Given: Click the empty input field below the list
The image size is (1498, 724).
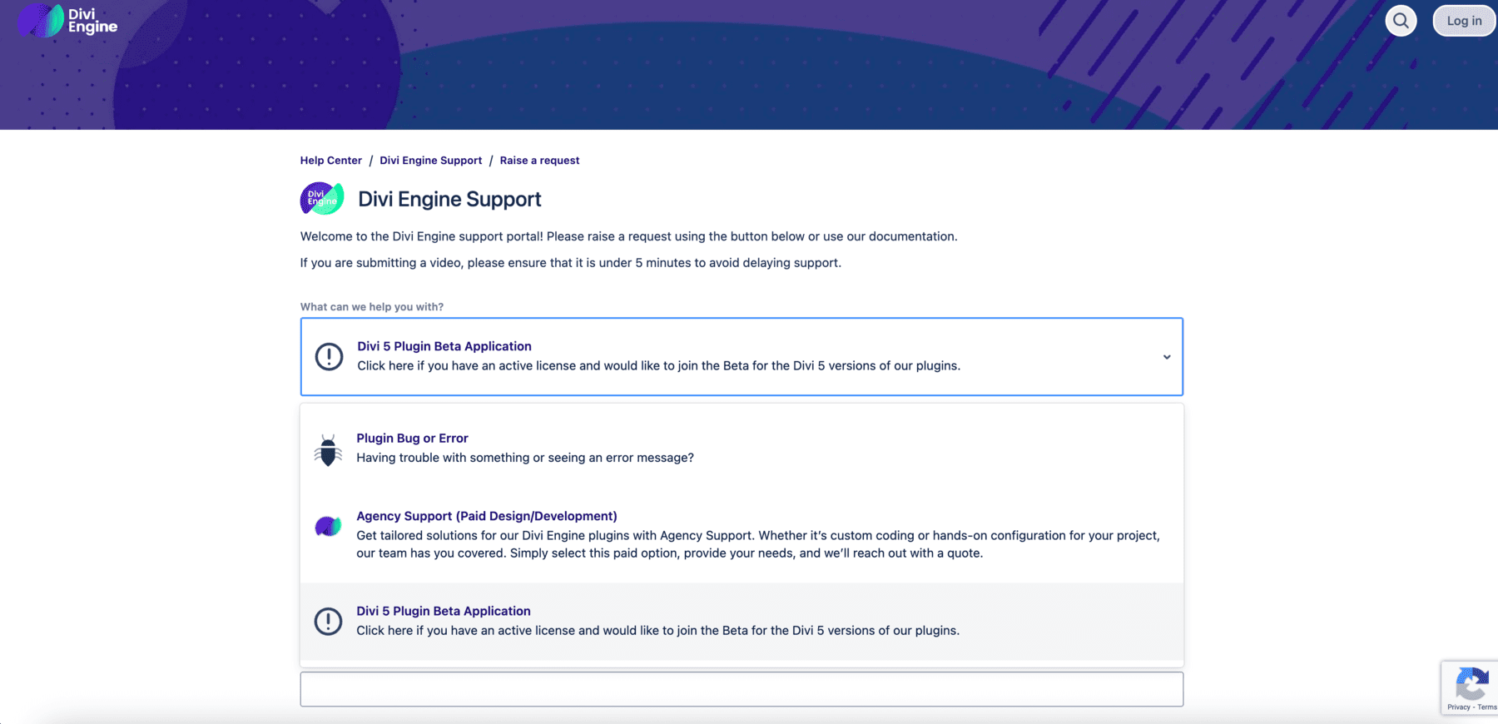Looking at the screenshot, I should (x=741, y=689).
